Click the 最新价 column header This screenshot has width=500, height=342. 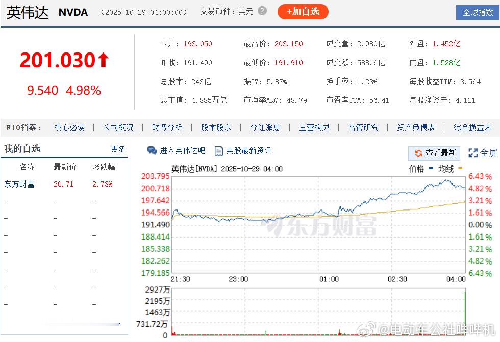point(65,167)
